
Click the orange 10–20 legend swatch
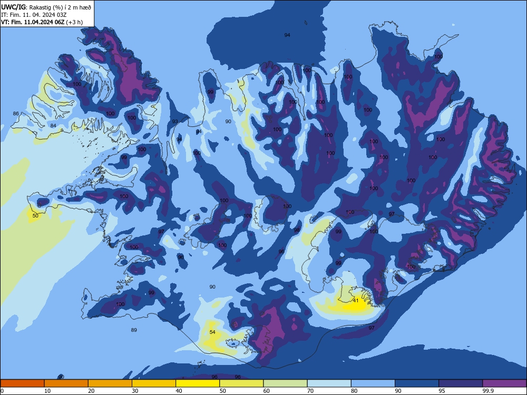tap(66, 383)
